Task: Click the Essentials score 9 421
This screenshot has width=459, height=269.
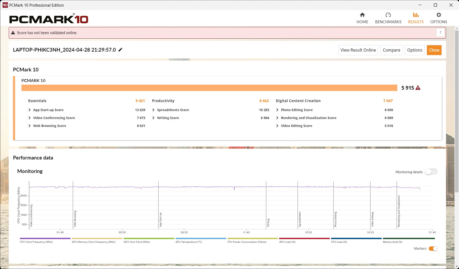Action: 140,101
